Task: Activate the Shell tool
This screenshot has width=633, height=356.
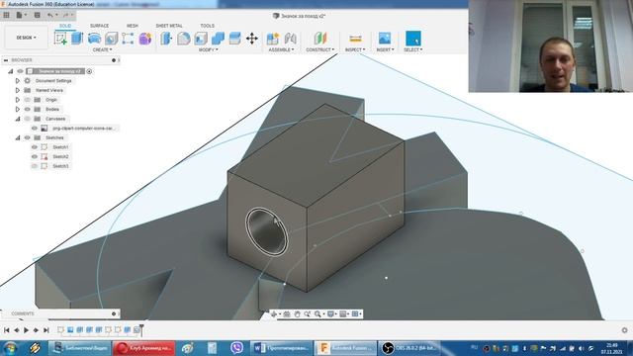Action: pos(201,39)
